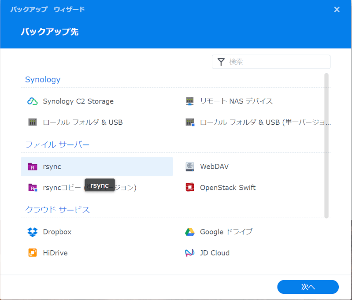Click the orange HiDrive icon
Image resolution: width=352 pixels, height=300 pixels.
click(32, 252)
